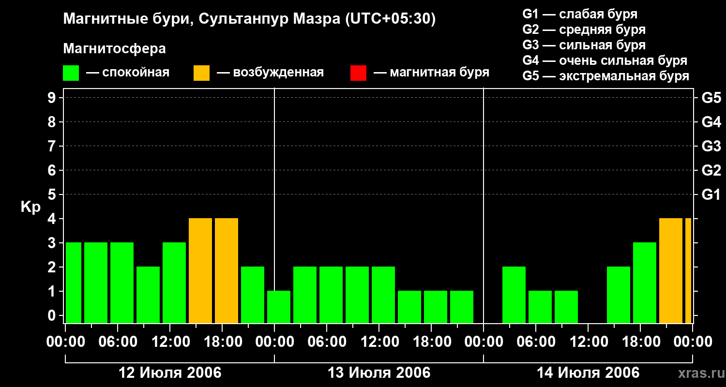This screenshot has width=726, height=387.
Task: Click the 'G3 — сильная буря' description
Action: [584, 45]
